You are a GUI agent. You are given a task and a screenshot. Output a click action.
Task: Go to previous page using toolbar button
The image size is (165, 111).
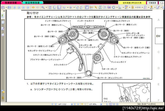[19, 7]
